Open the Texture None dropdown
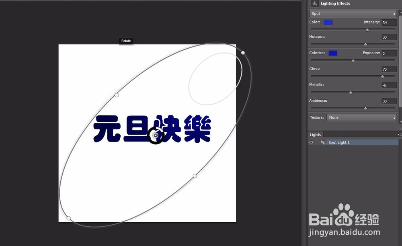The image size is (402, 246). click(361, 118)
